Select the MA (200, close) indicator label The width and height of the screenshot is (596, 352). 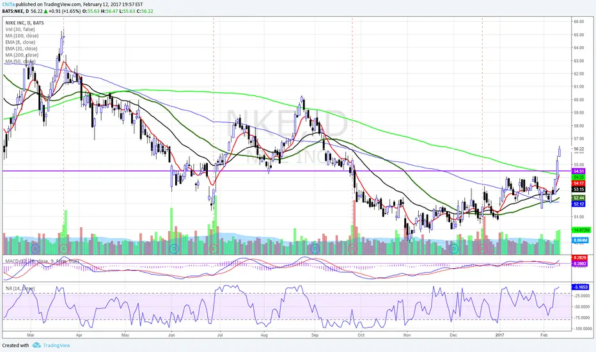tap(22, 55)
